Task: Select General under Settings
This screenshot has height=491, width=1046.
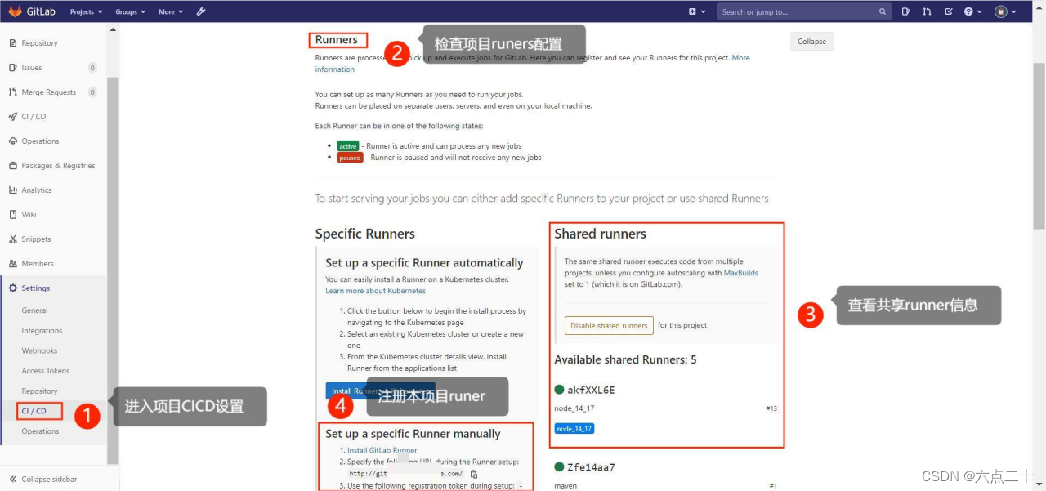Action: tap(34, 310)
